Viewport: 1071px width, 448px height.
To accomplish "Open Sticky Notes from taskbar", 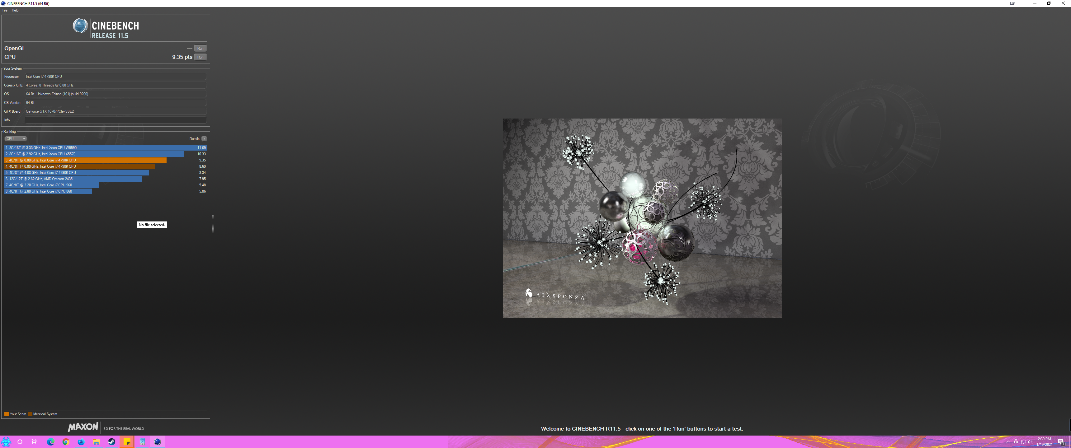I will [x=127, y=442].
